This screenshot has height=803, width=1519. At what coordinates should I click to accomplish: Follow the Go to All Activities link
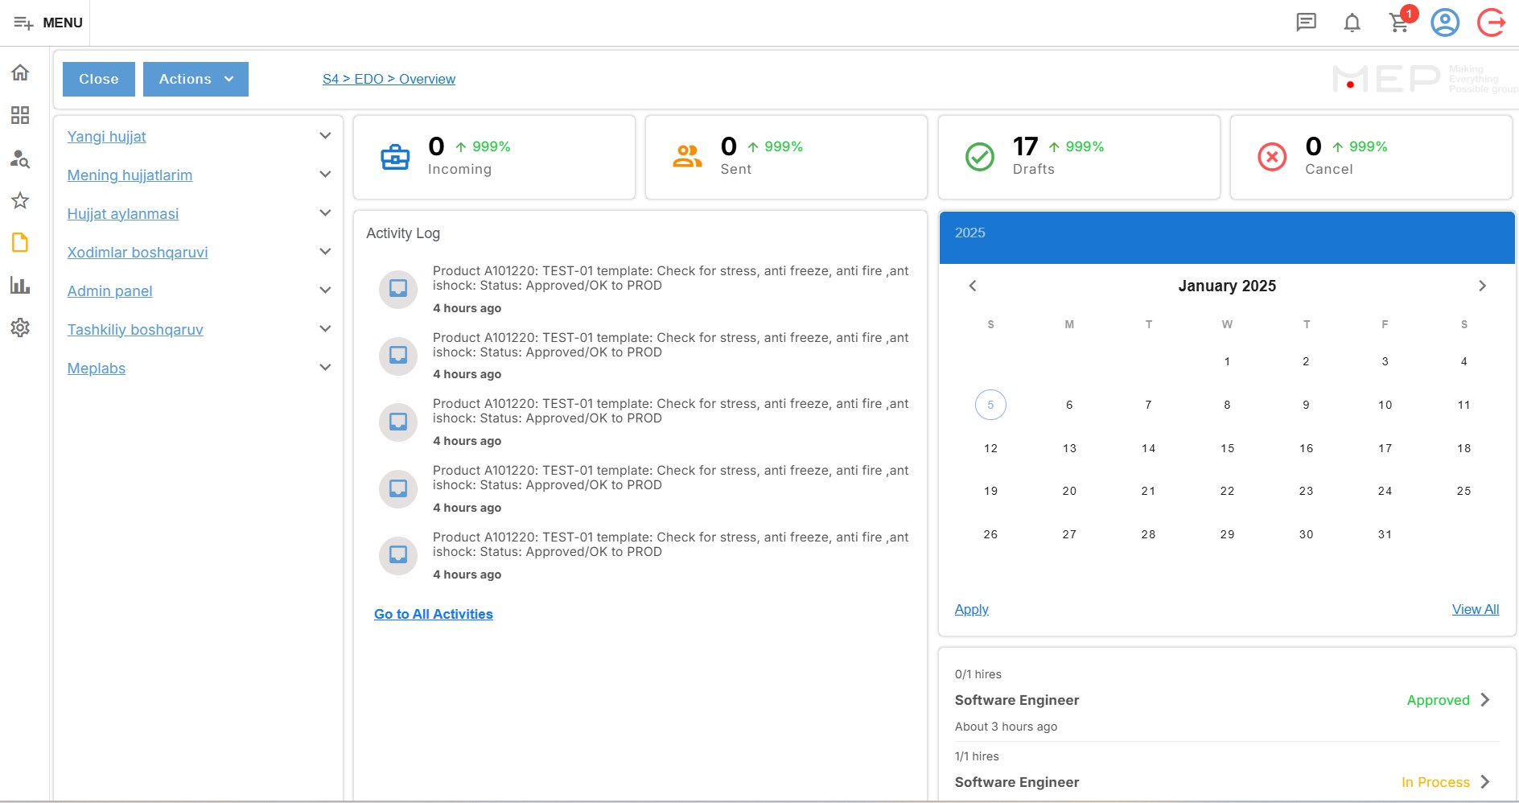click(433, 614)
